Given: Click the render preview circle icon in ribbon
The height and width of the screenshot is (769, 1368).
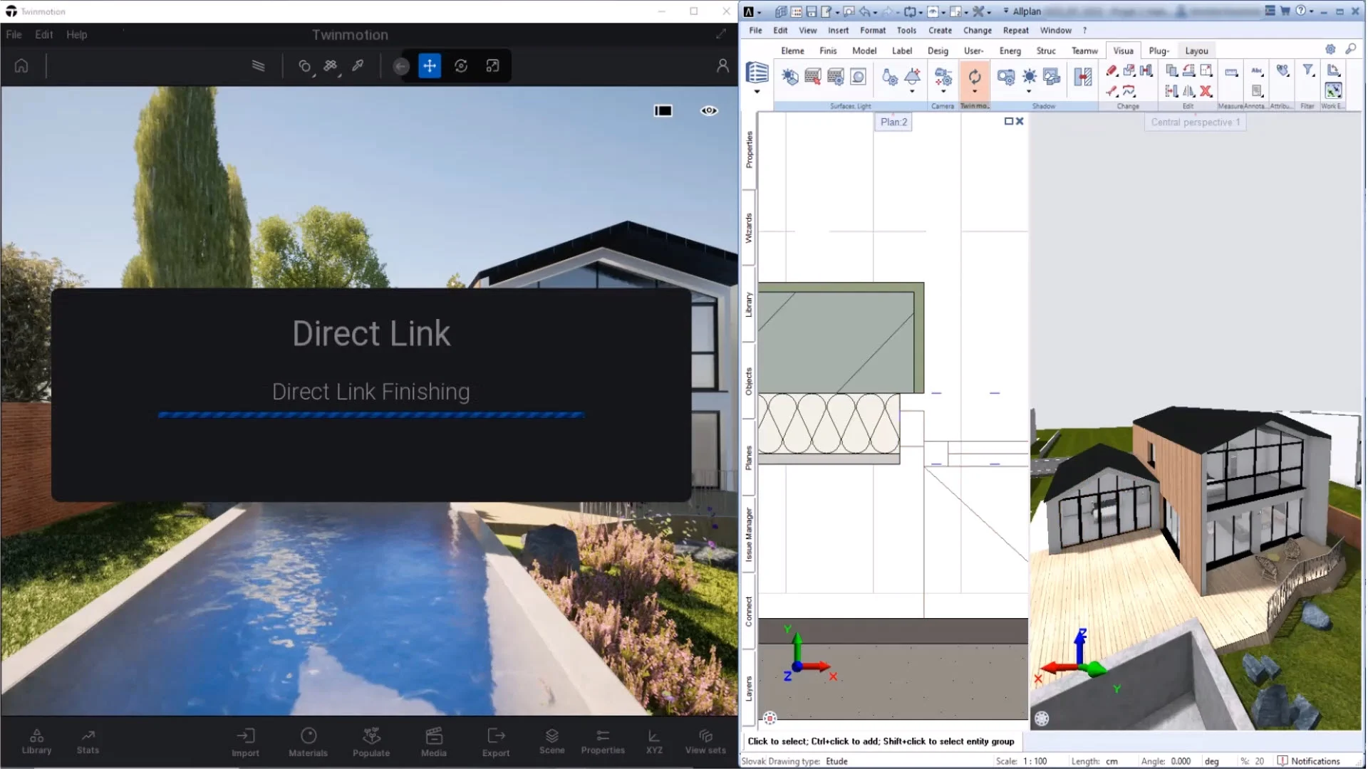Looking at the screenshot, I should point(859,76).
